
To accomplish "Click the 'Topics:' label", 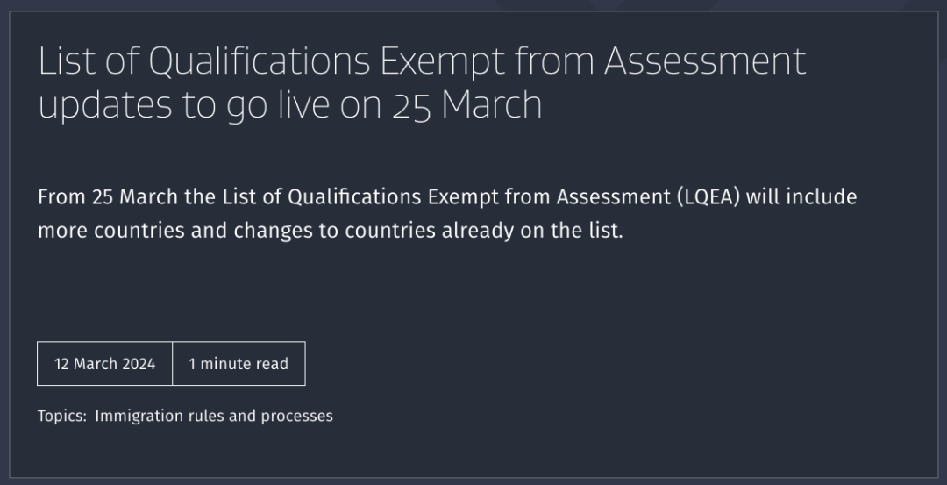I will tap(62, 416).
